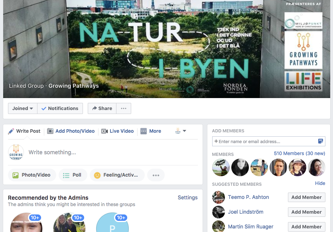This screenshot has height=232, width=333.
Task: Open the Growing Pathways linked group
Action: 74,86
